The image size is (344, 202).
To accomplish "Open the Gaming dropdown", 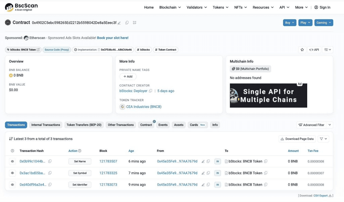I will 324,23.
